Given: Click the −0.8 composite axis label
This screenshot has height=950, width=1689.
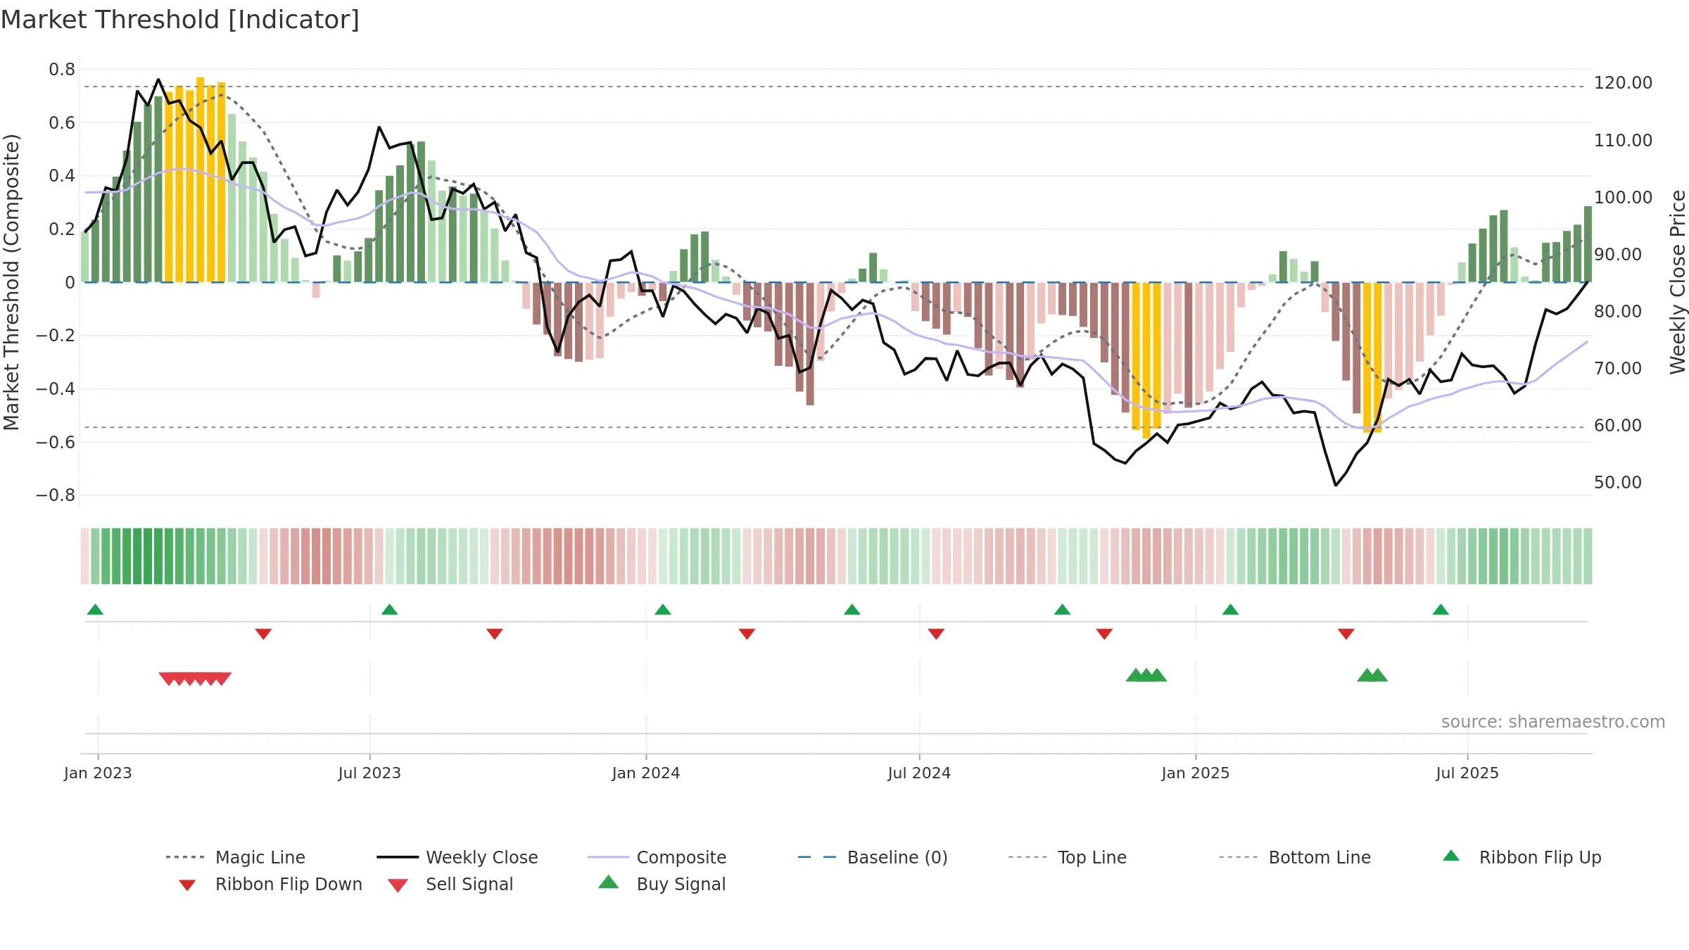Looking at the screenshot, I should coord(56,495).
